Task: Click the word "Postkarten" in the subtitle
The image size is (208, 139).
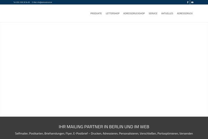Action: click(x=36, y=133)
